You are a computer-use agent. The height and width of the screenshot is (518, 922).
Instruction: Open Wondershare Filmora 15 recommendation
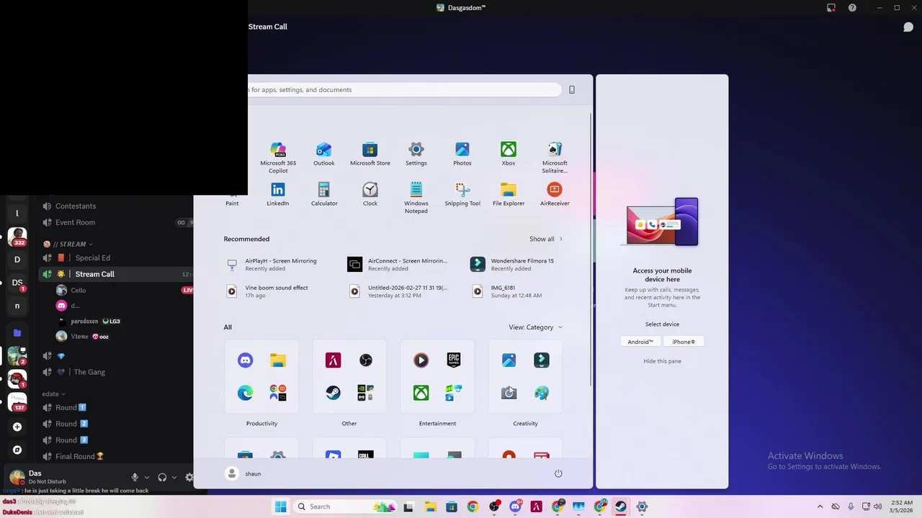(513, 265)
